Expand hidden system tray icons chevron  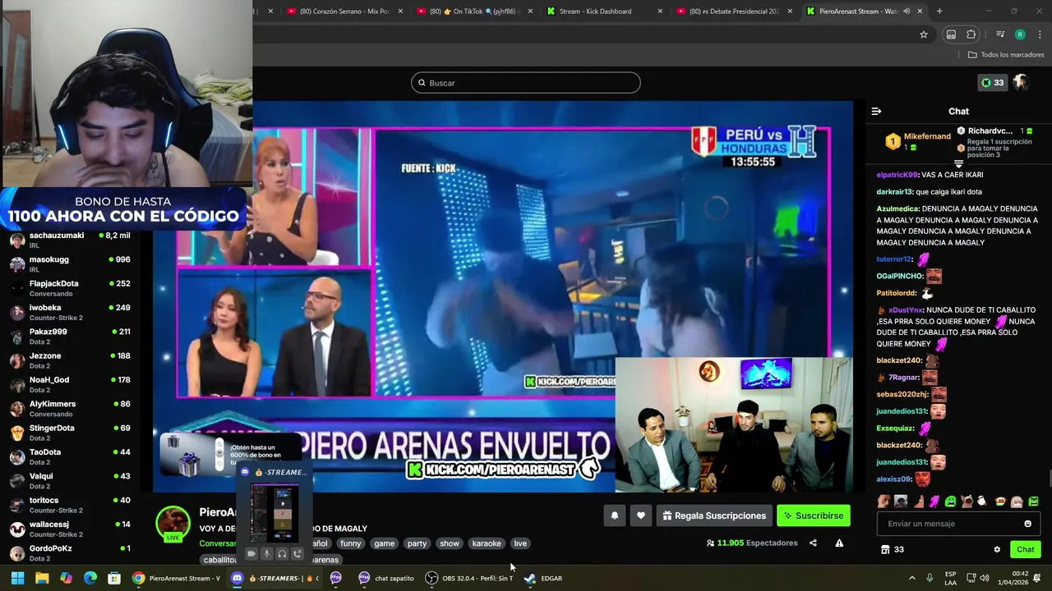pos(911,578)
